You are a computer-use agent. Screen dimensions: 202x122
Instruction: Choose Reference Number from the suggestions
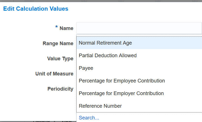pyautogui.click(x=100, y=106)
